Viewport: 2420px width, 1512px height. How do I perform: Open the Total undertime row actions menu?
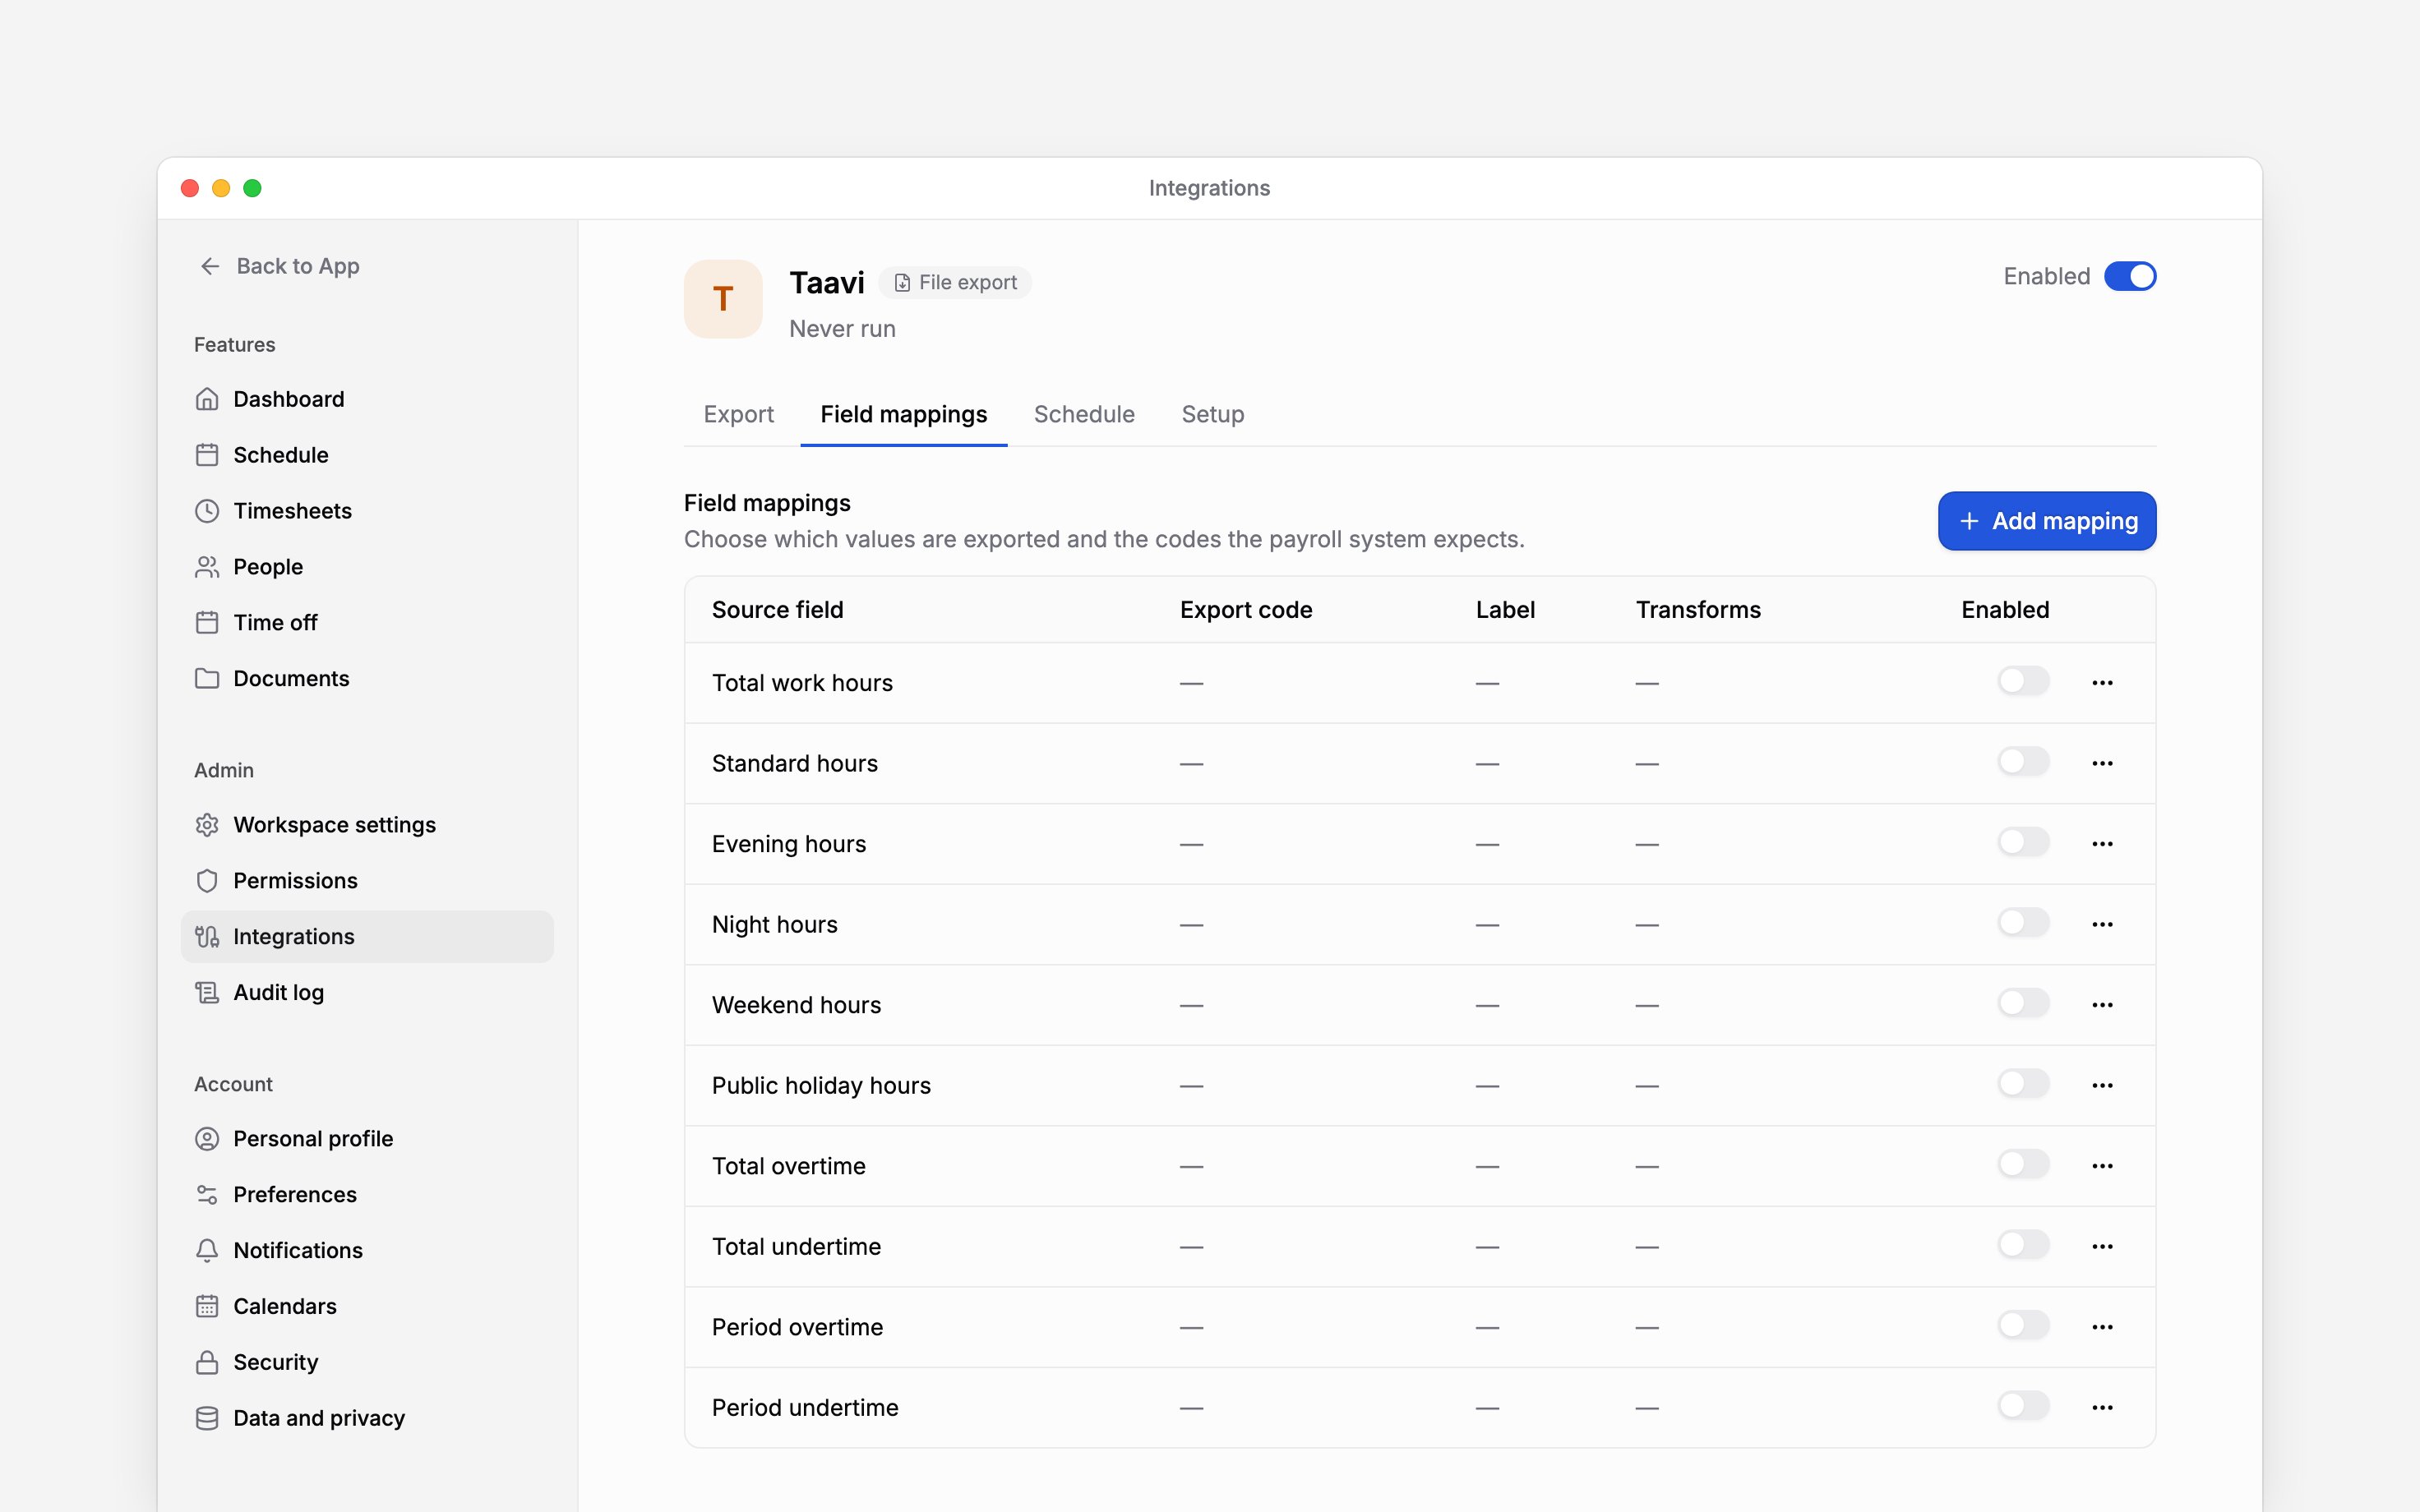[x=2102, y=1247]
